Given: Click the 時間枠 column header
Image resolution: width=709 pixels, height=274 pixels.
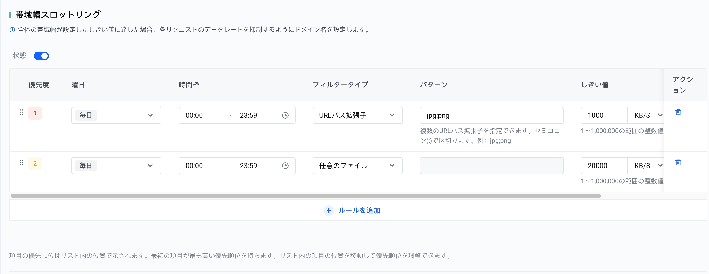Looking at the screenshot, I should [x=189, y=85].
